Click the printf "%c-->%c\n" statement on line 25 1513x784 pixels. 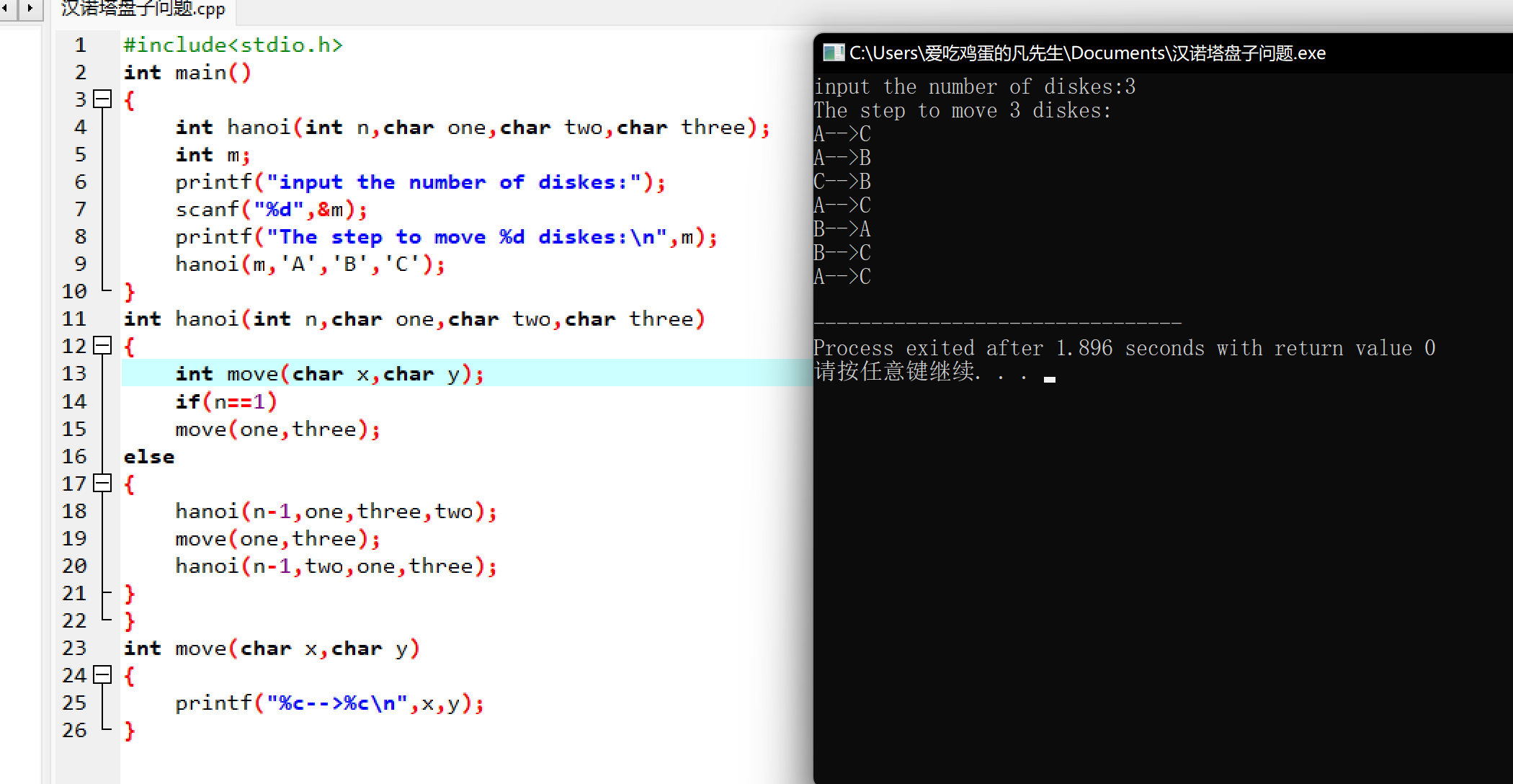330,703
